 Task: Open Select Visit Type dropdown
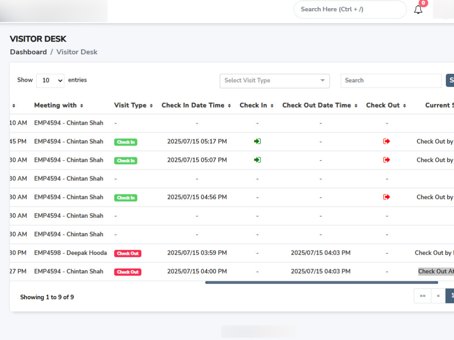275,81
